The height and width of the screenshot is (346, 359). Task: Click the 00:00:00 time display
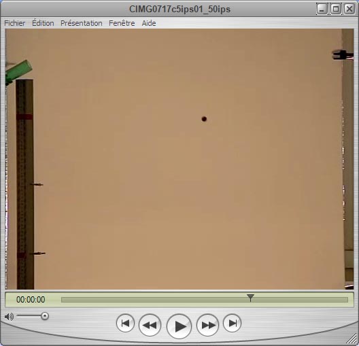[31, 300]
